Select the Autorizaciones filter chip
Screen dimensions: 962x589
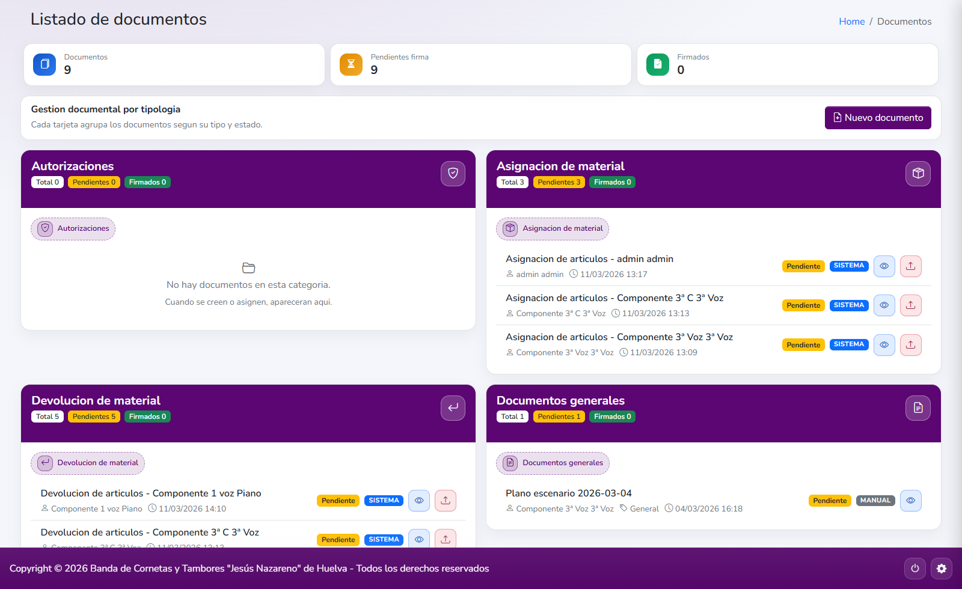point(73,228)
